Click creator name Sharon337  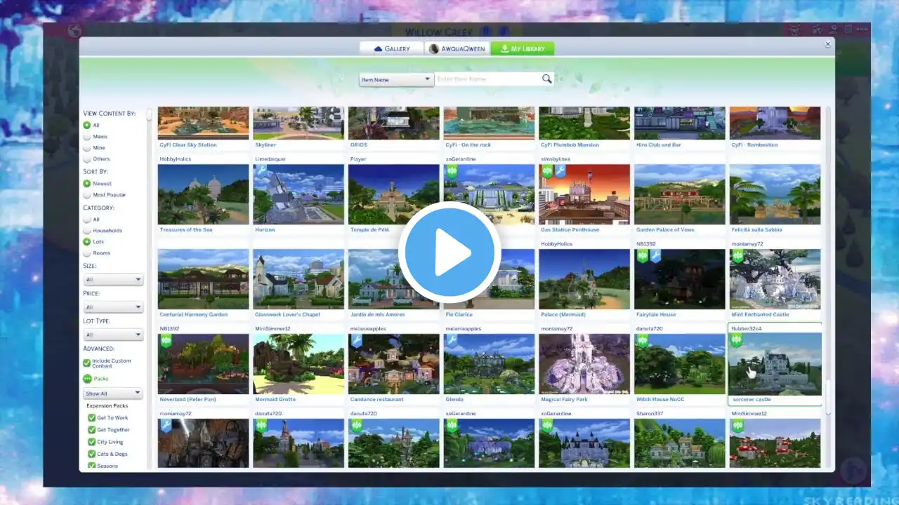(649, 414)
